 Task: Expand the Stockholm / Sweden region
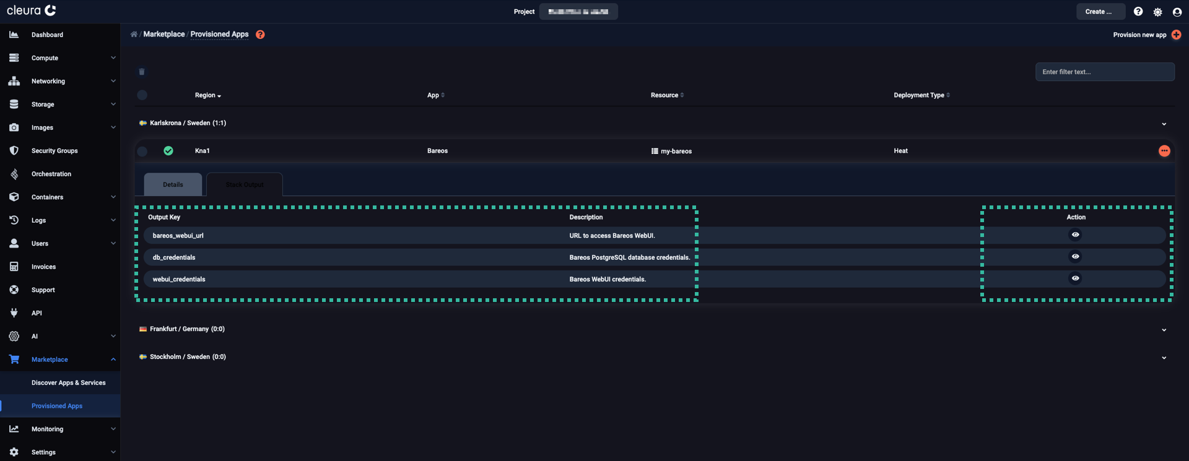(x=1164, y=358)
